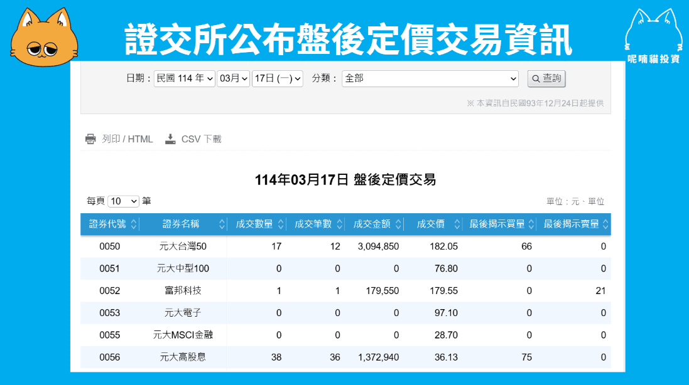Screen dimensions: 689x385
Task: Select security code 0050
Action: pos(110,246)
